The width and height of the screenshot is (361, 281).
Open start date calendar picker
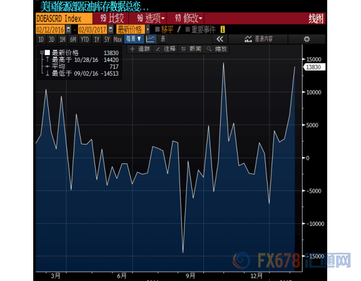point(69,29)
